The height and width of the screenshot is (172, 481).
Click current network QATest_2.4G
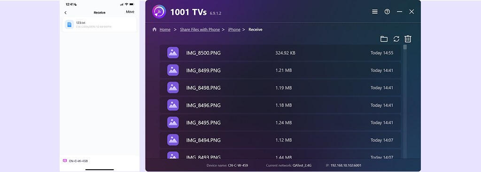(x=302, y=165)
